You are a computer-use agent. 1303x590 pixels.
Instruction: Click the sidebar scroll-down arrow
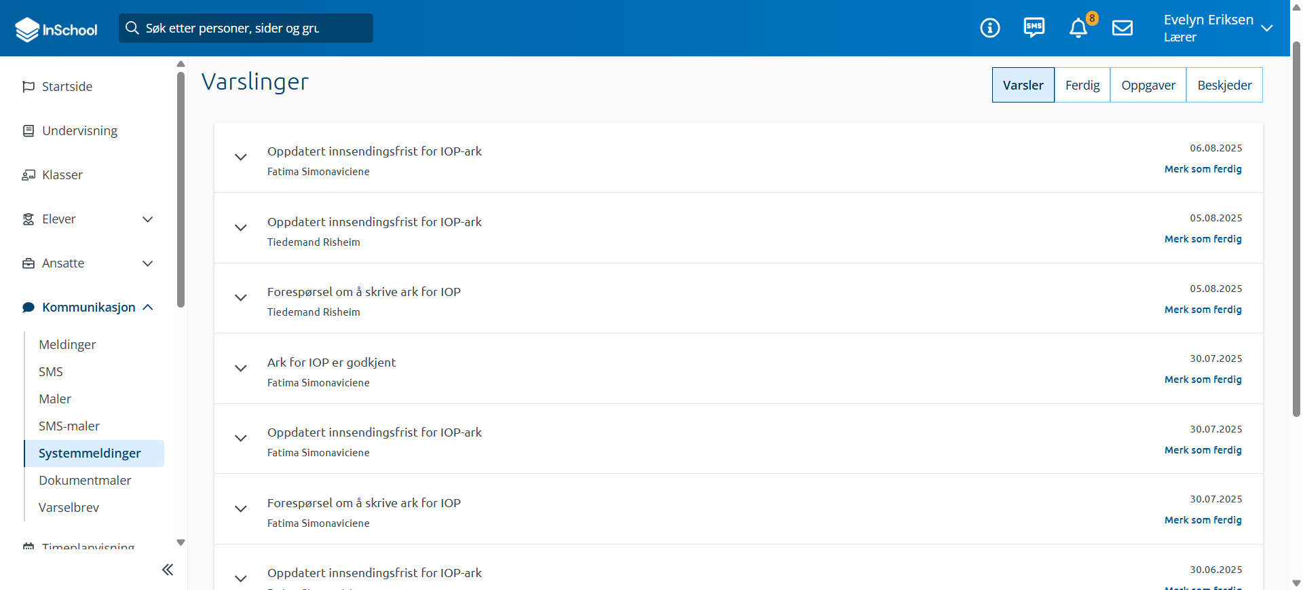point(181,542)
